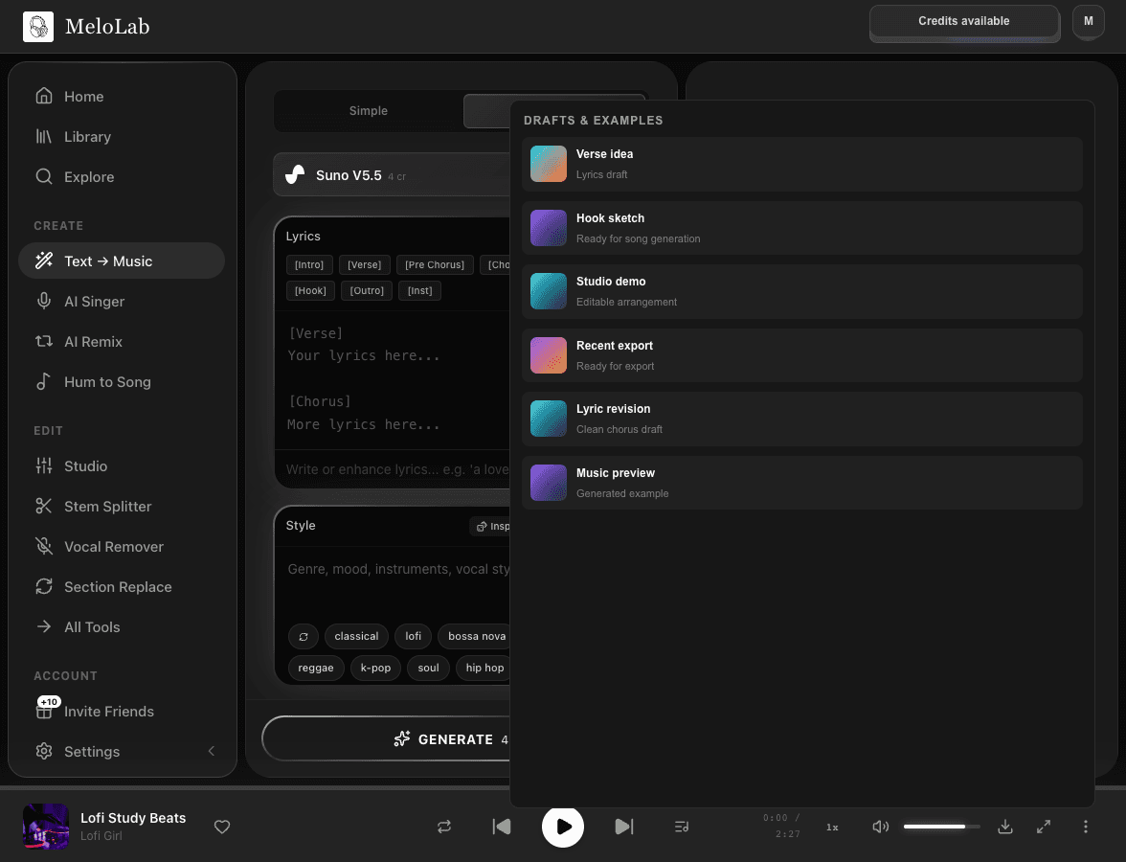Click the write or enhance lyrics field
The image size is (1126, 862).
(394, 469)
